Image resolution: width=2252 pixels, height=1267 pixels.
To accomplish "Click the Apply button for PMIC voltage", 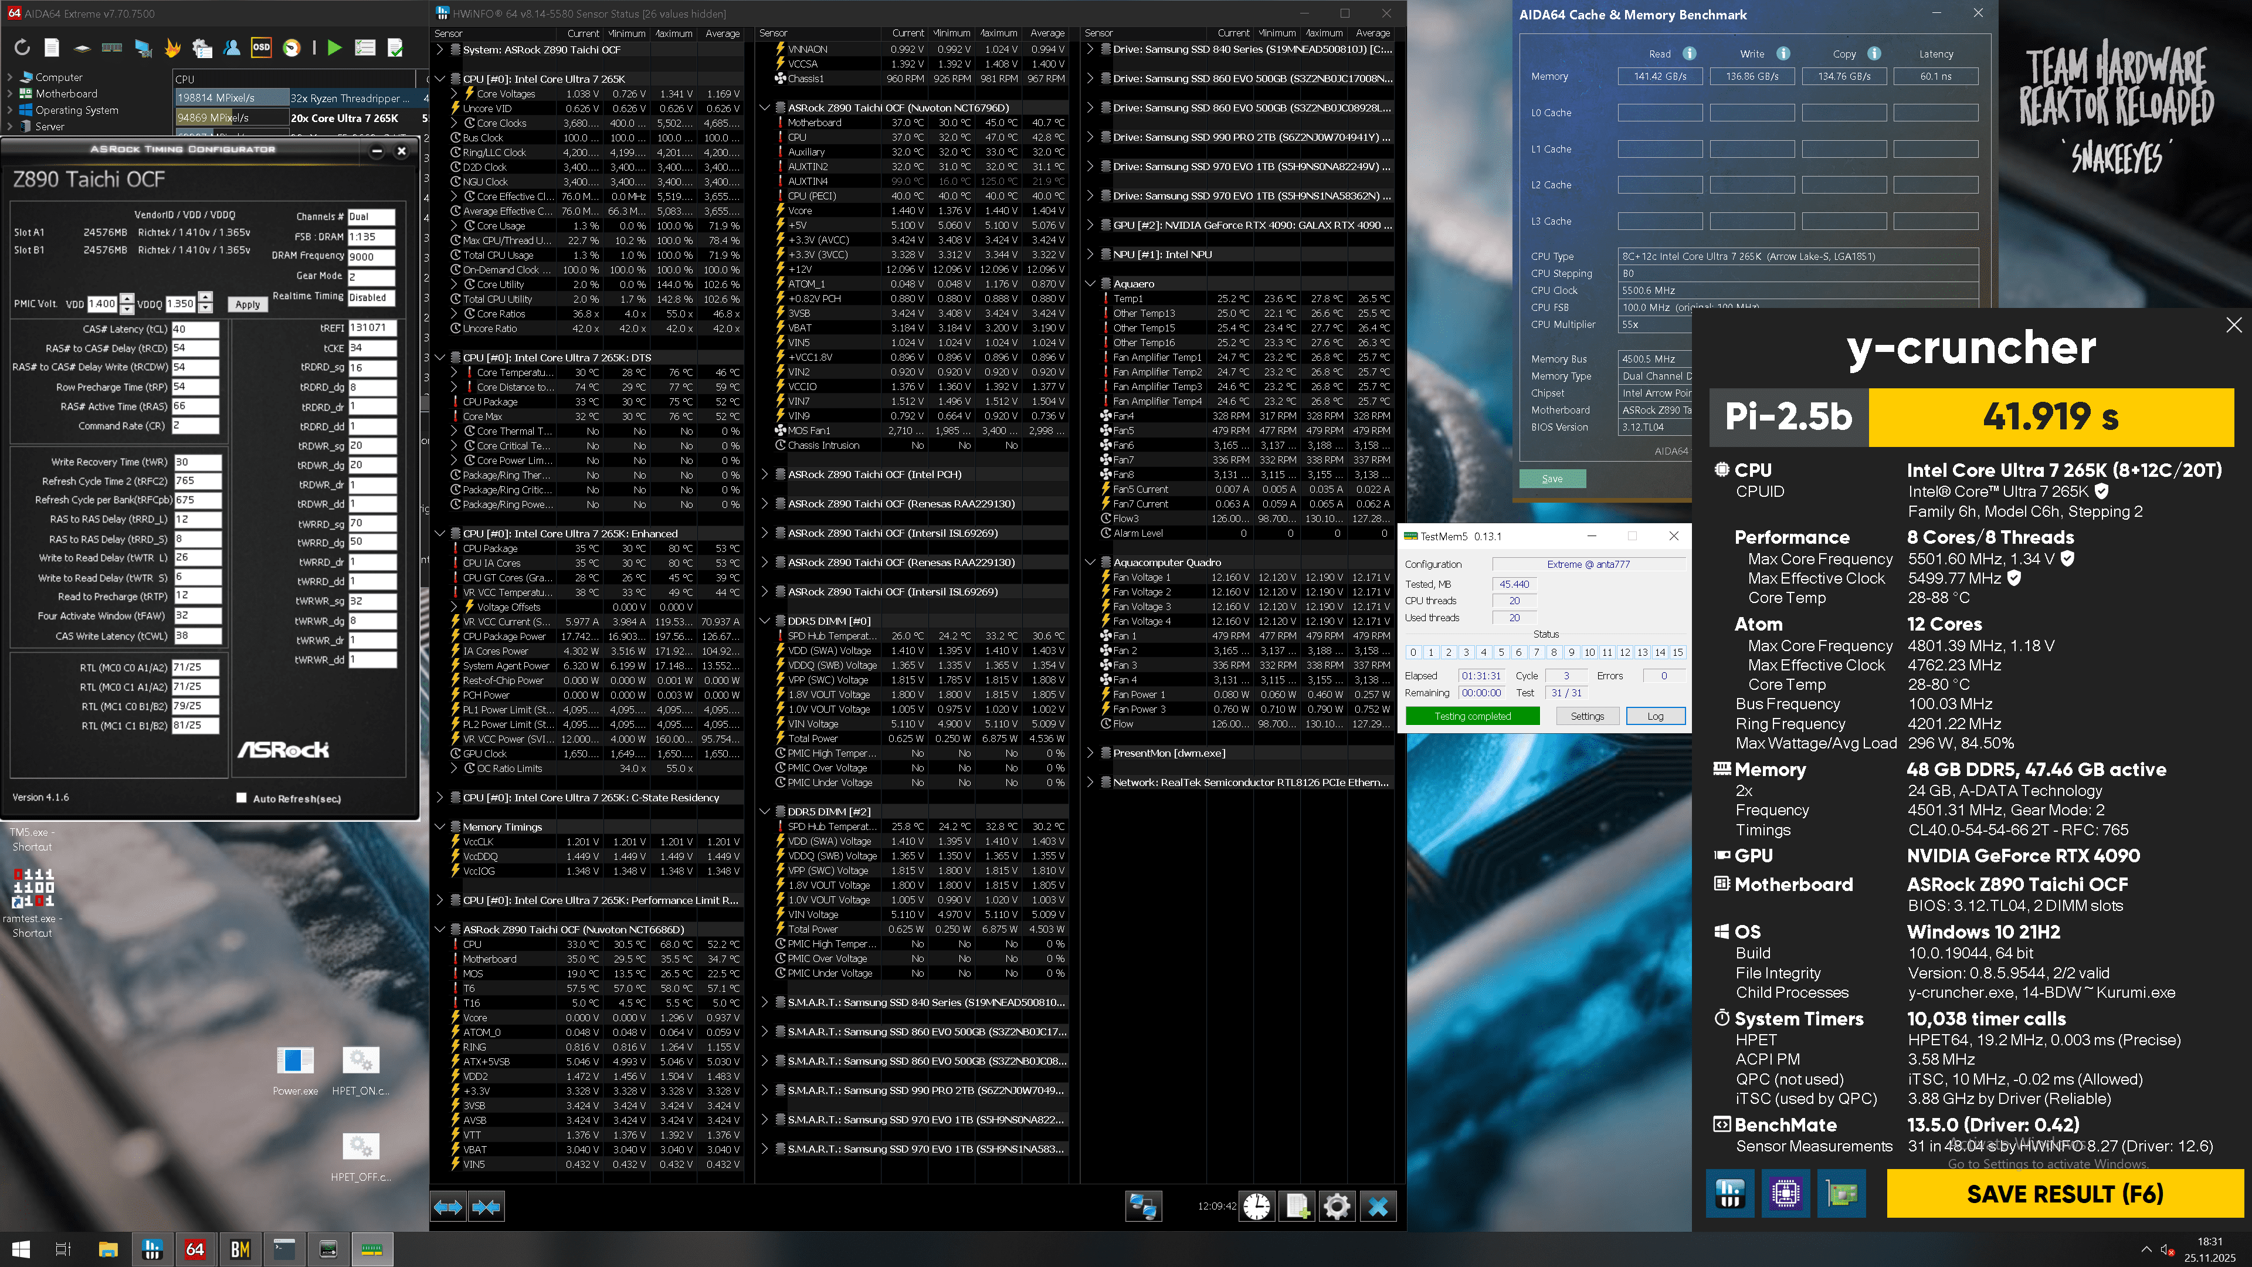I will tap(247, 304).
